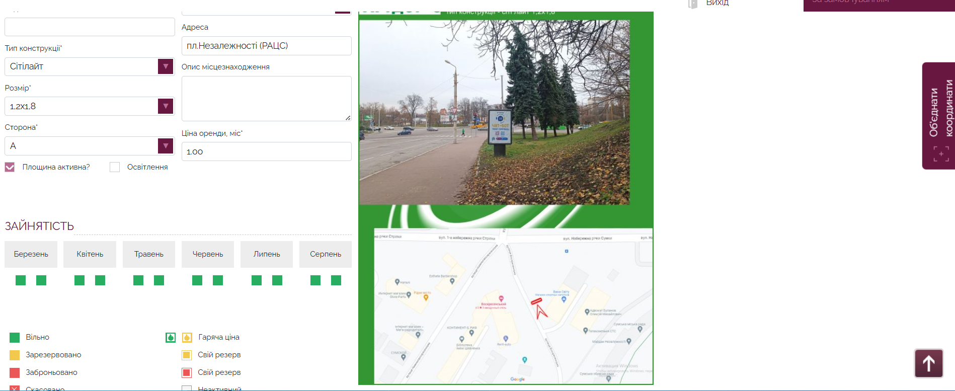Open the citylight street photo thumbnail
This screenshot has height=391, width=955.
tap(494, 112)
